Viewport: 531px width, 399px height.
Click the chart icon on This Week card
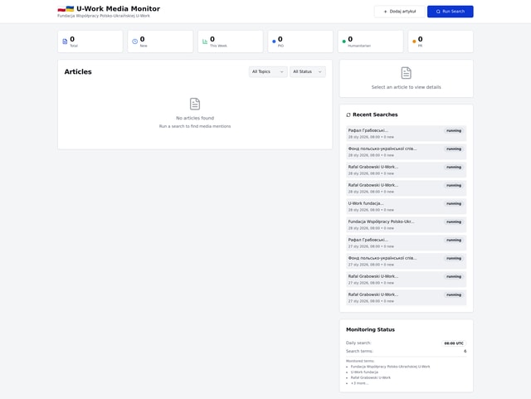[x=205, y=41]
